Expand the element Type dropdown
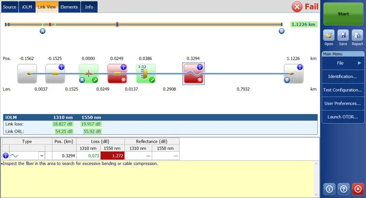366x198 pixels. tap(41, 156)
